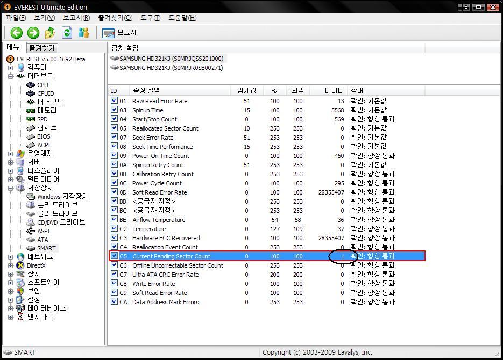
Task: Collapse the 저장장치 tree node
Action: 10,188
